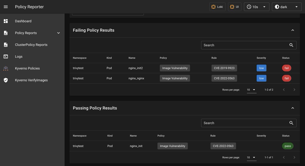Go to next page in Failing Policy Results
The image size is (305, 166).
pos(294,90)
